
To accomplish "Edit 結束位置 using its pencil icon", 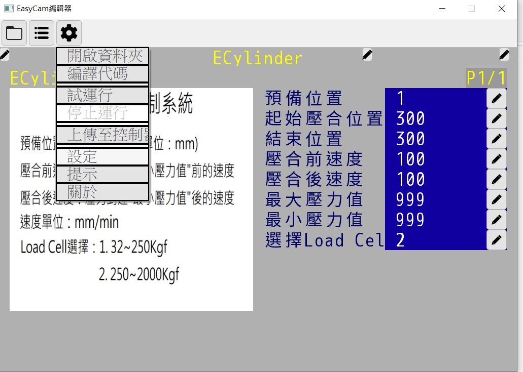I will pyautogui.click(x=496, y=139).
